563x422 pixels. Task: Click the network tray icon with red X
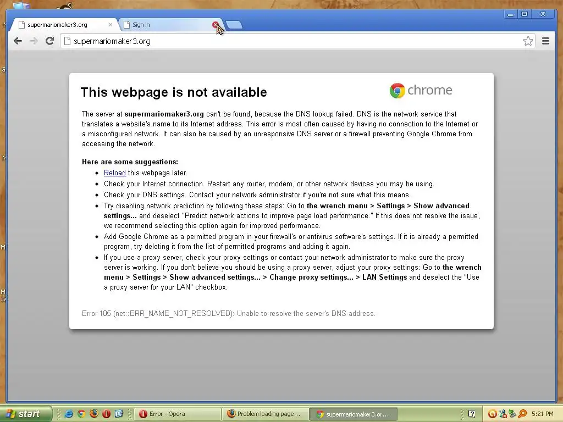(x=503, y=414)
